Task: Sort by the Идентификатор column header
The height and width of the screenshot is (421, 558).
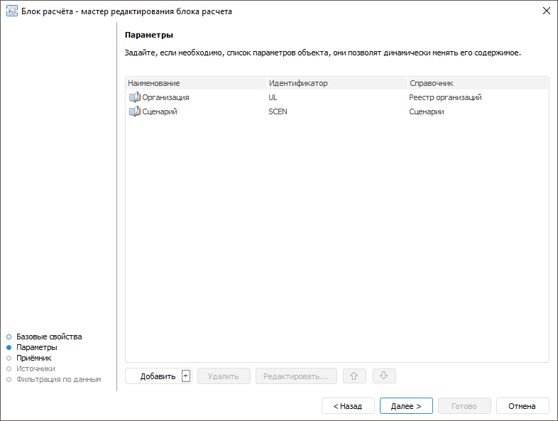Action: pos(298,83)
